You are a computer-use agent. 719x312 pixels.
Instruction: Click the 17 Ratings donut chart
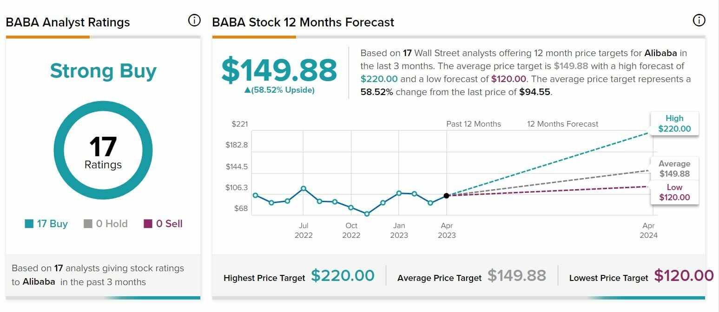click(x=103, y=150)
